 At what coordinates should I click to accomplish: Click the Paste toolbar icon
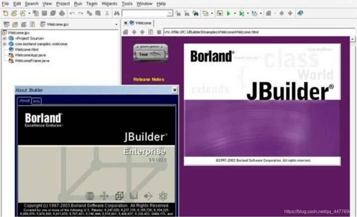(x=98, y=13)
